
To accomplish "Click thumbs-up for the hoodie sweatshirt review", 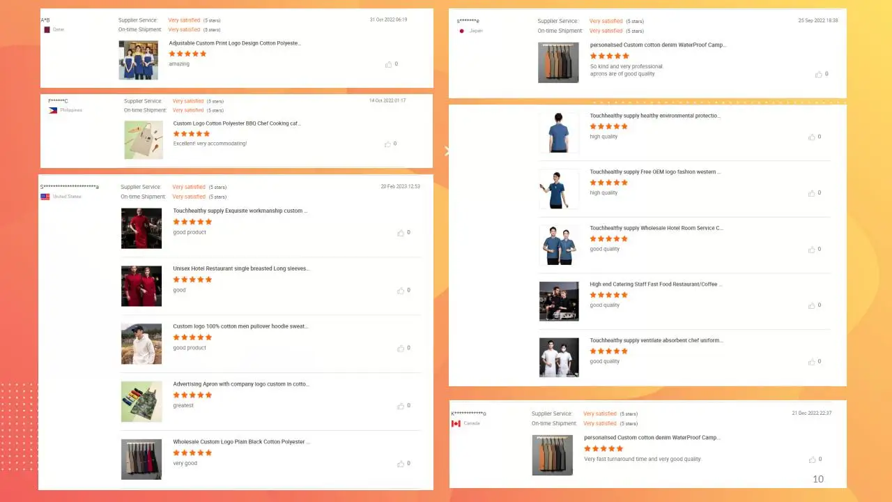I will click(400, 348).
